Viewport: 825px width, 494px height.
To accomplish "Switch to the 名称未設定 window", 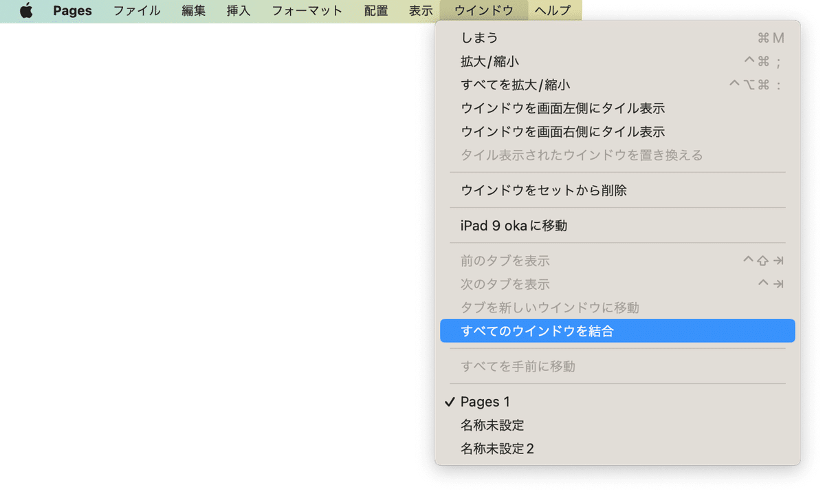I will click(617, 425).
